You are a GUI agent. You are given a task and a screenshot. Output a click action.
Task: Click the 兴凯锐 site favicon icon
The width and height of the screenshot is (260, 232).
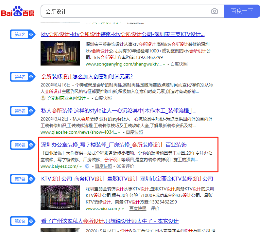click(43, 98)
